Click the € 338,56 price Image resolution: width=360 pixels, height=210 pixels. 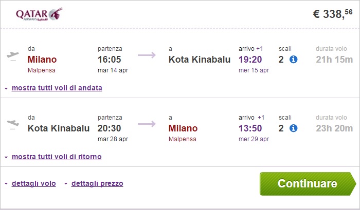pos(333,14)
